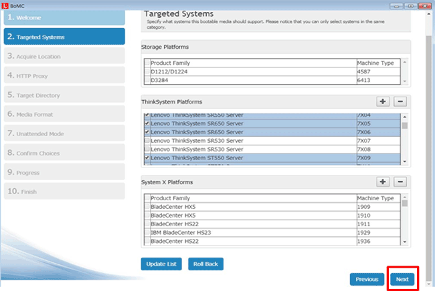
Task: Check the BladeCenter HS22 1911 checkbox
Action: click(x=147, y=224)
